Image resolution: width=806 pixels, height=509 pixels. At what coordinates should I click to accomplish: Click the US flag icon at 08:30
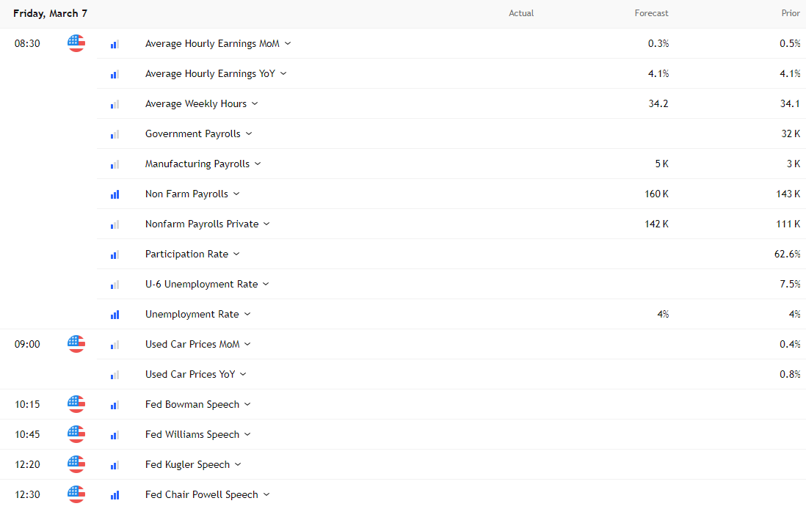pyautogui.click(x=76, y=43)
